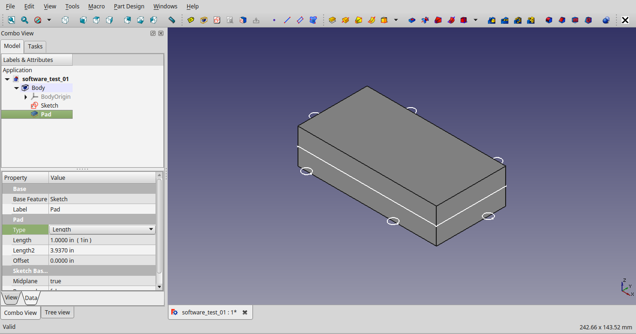
Task: Click the Draft tool icon
Action: point(575,20)
